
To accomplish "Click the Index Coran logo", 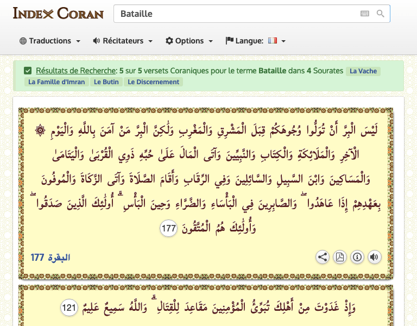I will tap(58, 13).
